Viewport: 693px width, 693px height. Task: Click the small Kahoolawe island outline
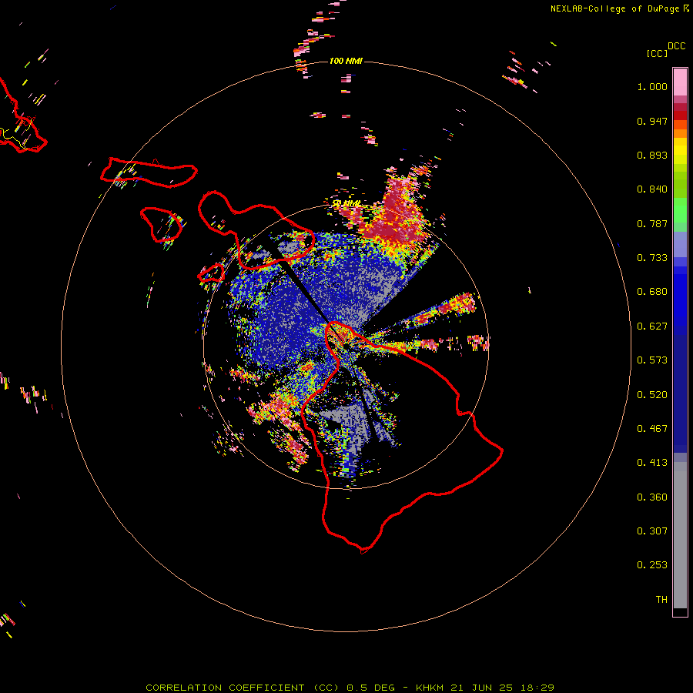[211, 273]
